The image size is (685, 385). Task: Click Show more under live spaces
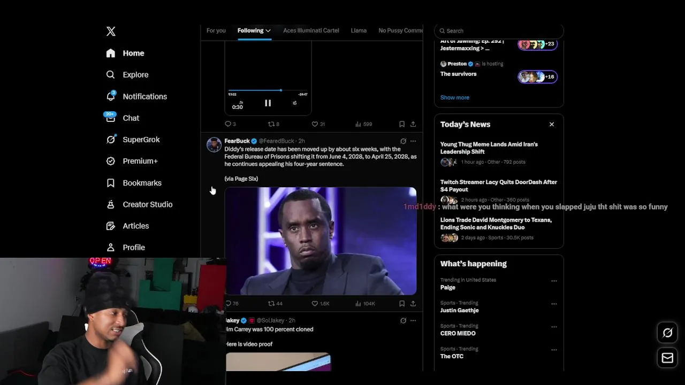tap(455, 97)
